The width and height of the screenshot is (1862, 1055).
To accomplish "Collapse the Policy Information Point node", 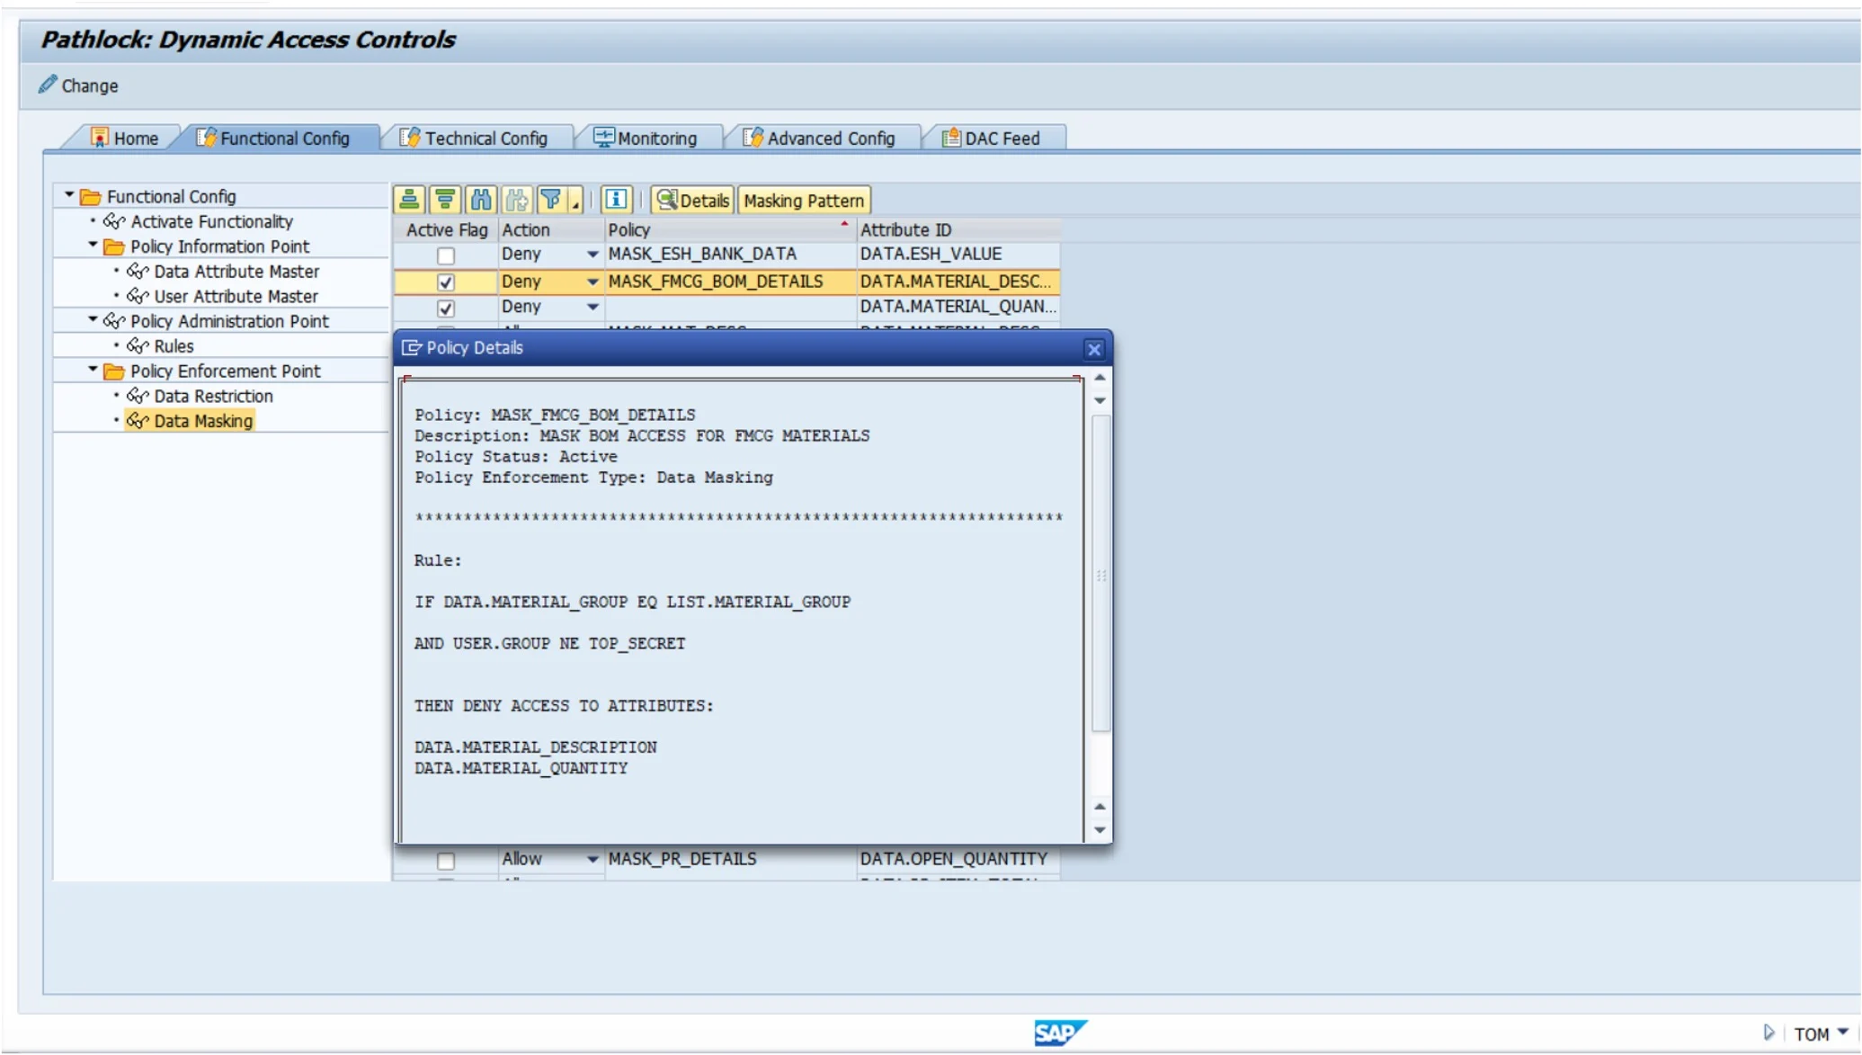I will click(x=93, y=245).
